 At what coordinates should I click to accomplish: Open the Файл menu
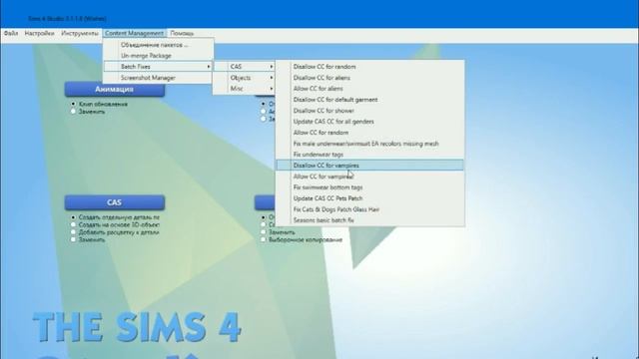point(11,33)
